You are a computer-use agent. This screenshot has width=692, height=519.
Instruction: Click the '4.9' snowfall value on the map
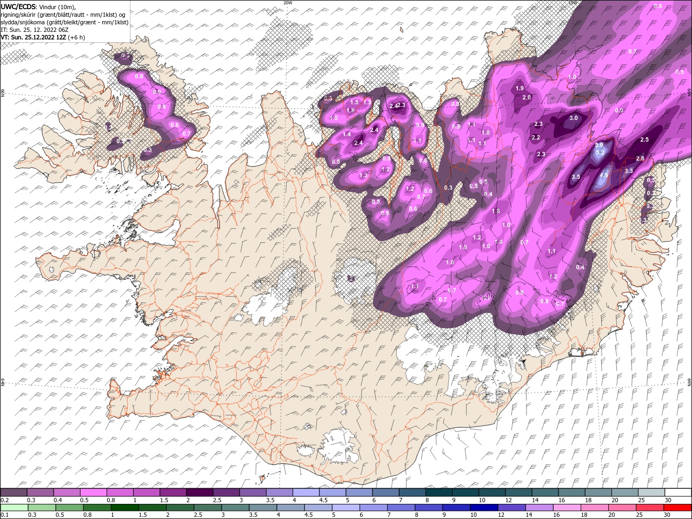[x=604, y=175]
